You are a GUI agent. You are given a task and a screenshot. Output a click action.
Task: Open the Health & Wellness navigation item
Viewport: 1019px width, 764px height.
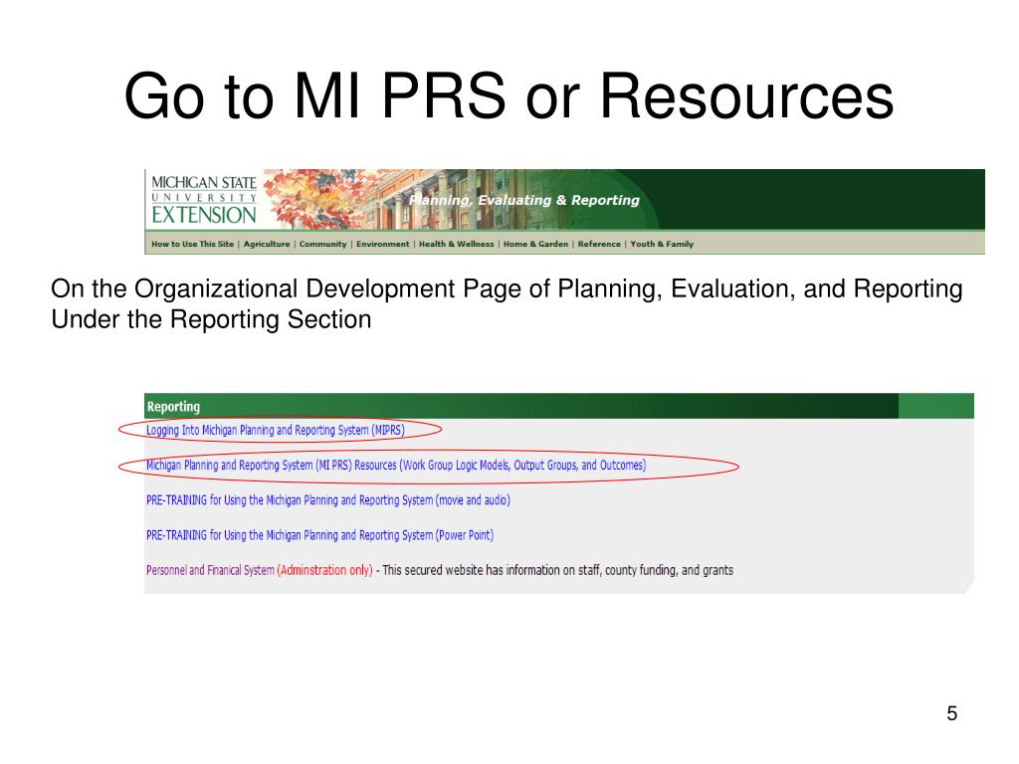[456, 245]
